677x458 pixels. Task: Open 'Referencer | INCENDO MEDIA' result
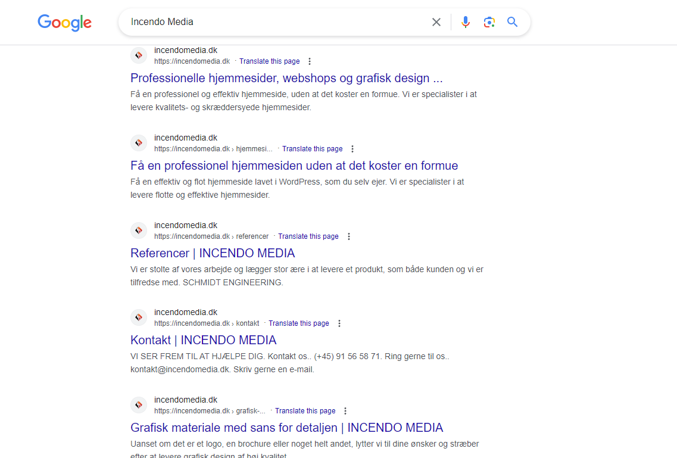(213, 253)
